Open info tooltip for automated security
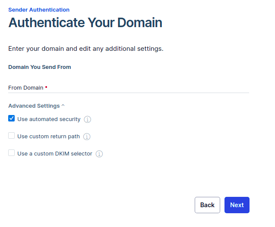275x227 pixels. click(88, 119)
